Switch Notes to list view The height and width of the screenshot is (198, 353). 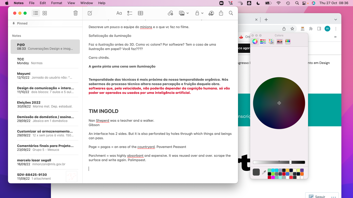(x=36, y=13)
